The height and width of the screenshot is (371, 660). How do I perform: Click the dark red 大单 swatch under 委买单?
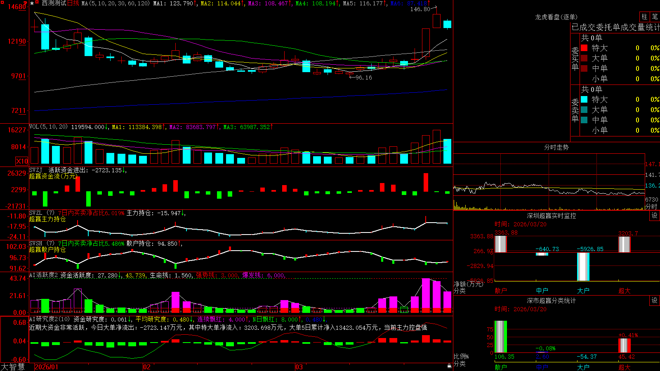coord(584,58)
